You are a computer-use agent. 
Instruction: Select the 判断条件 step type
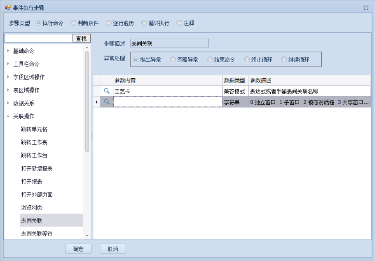[x=74, y=23]
